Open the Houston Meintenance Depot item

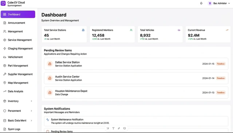point(136,93)
